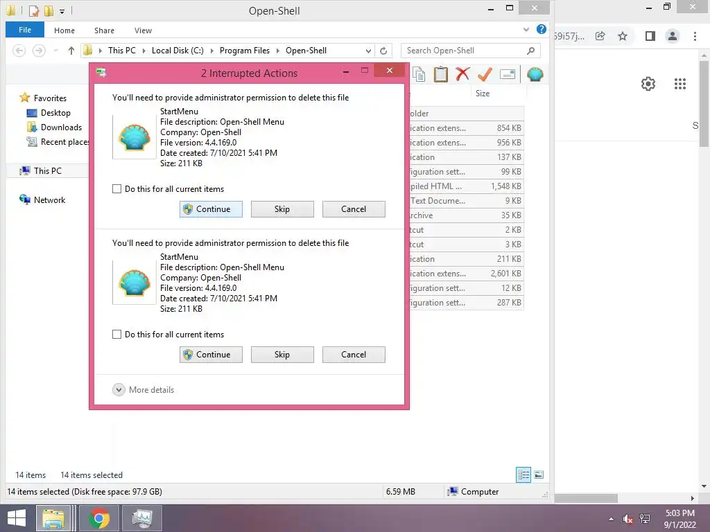The image size is (710, 532).
Task: Switch to large thumbnails view icon
Action: (538, 475)
